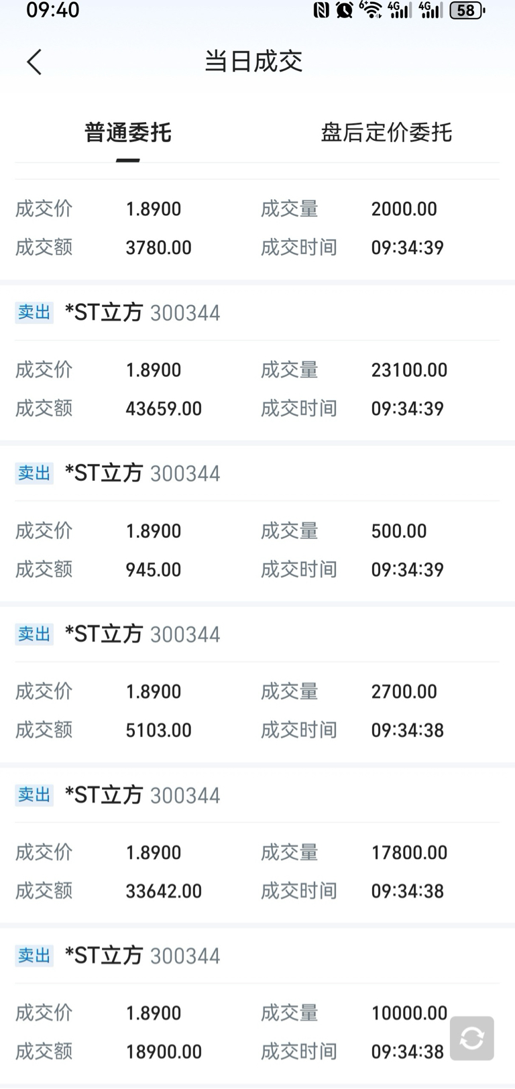Tap the 卖出 tag on 2700.00 trade
This screenshot has width=515, height=1089.
tap(34, 634)
